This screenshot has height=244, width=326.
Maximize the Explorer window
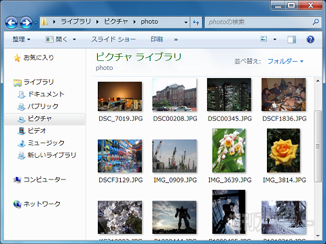click(291, 5)
